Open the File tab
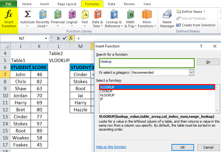Screen dimensions: 221x152 9,4
